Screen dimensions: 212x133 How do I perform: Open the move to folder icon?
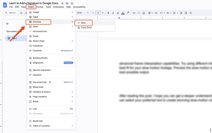tap(67, 3)
